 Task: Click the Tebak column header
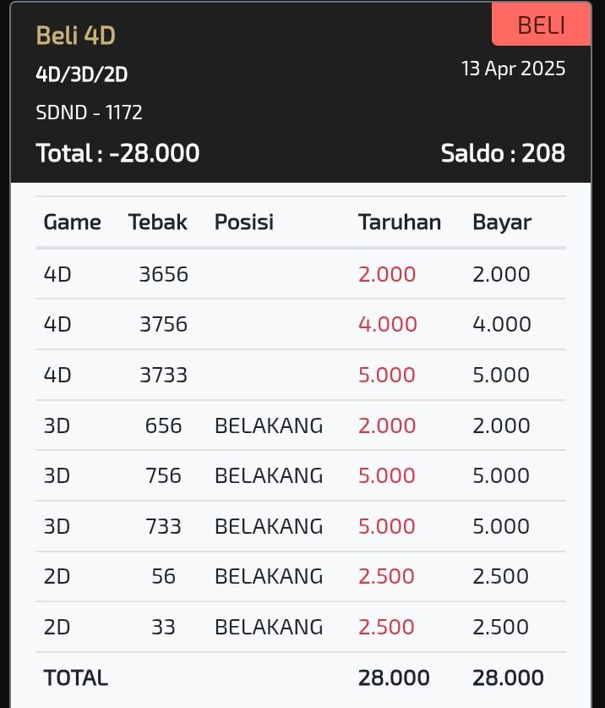pyautogui.click(x=157, y=222)
